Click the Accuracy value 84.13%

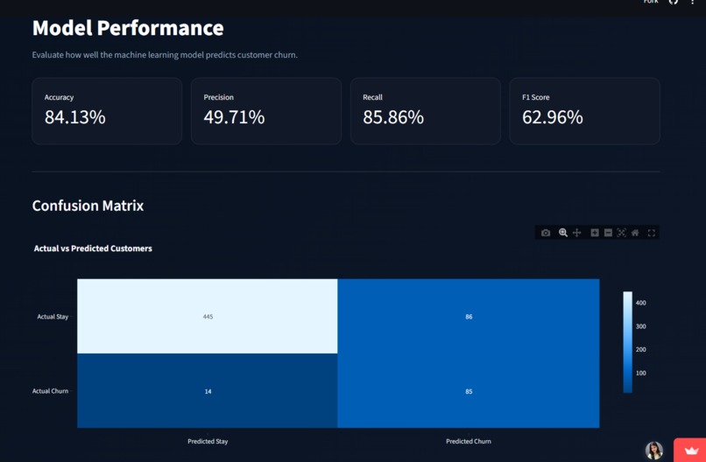tap(74, 117)
